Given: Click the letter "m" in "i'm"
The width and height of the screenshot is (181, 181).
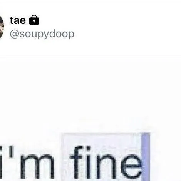Looking at the screenshot, I should [x=37, y=167].
